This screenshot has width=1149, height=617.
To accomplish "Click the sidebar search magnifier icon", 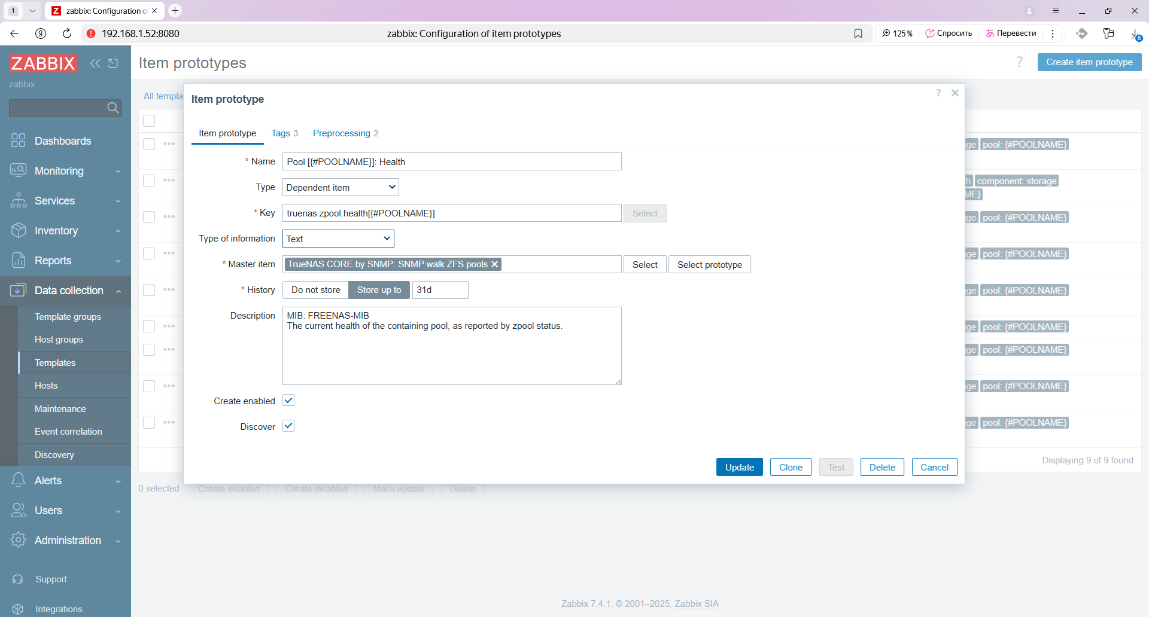I will tap(113, 108).
